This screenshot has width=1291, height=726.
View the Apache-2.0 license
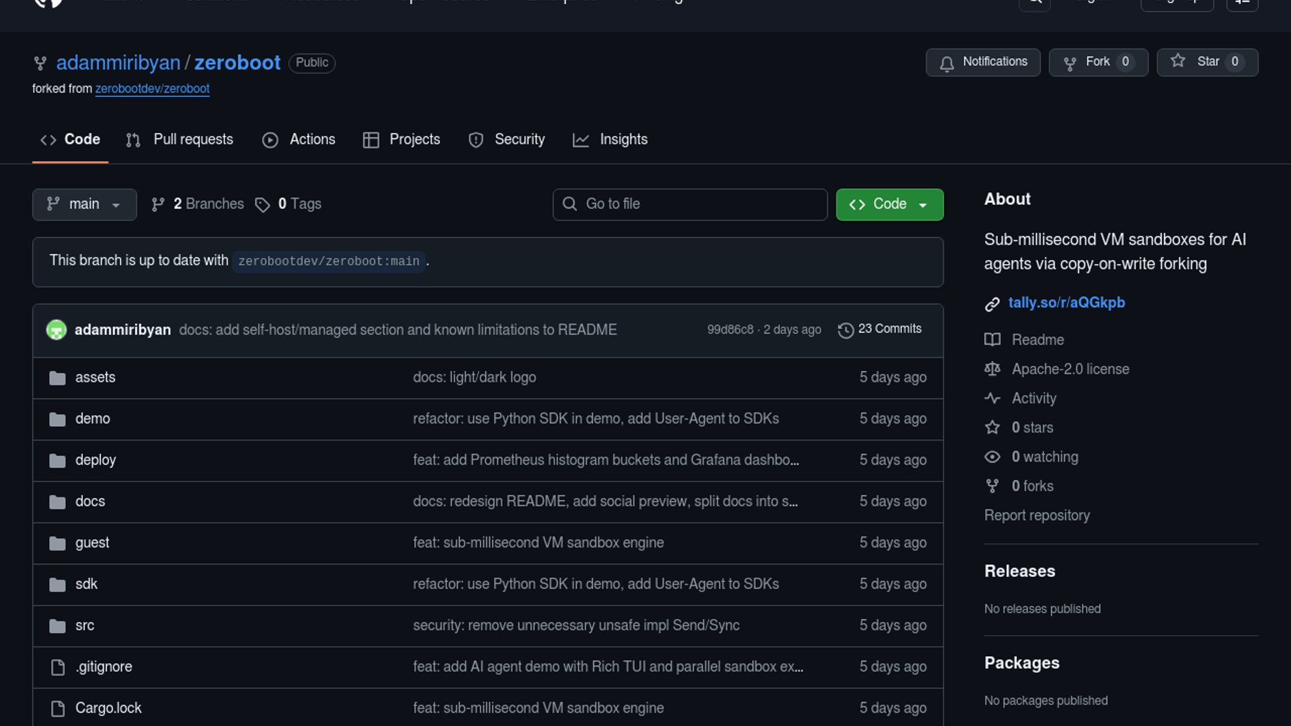coord(1070,369)
